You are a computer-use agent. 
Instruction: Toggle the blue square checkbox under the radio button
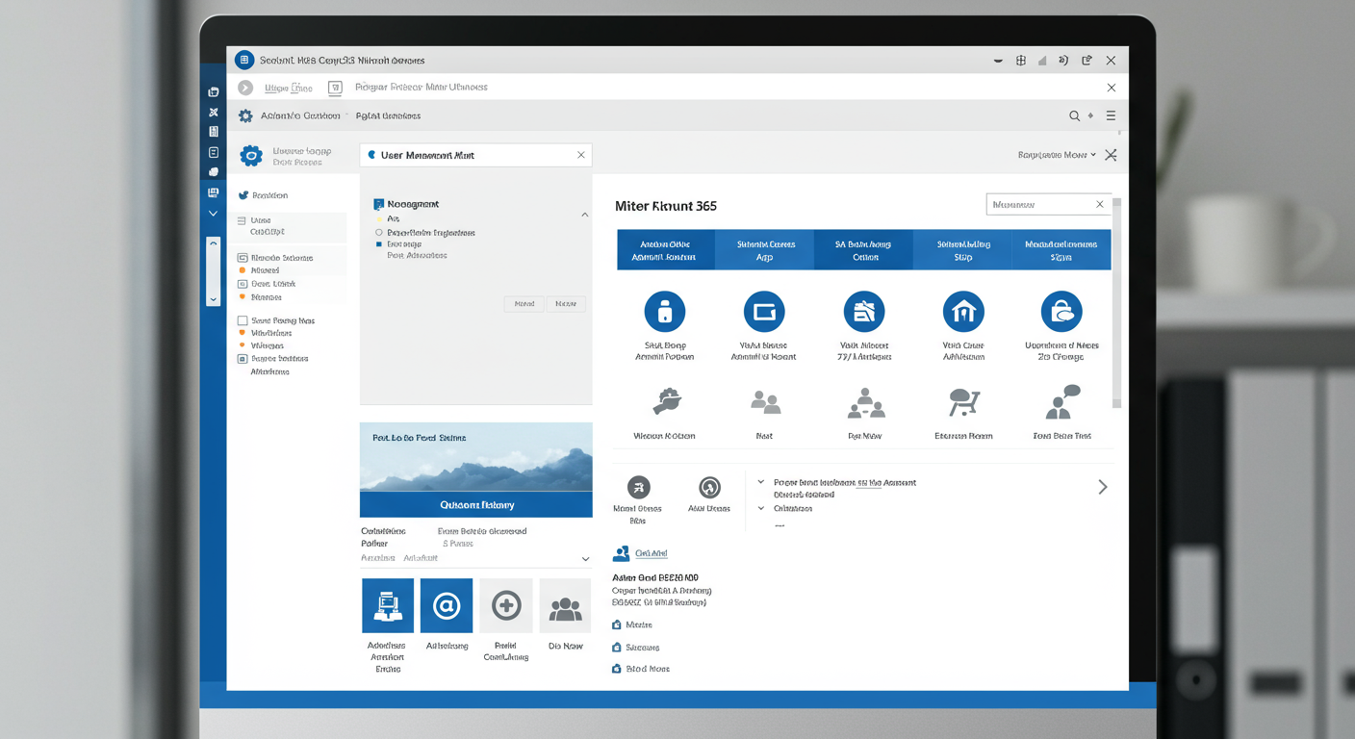[379, 244]
